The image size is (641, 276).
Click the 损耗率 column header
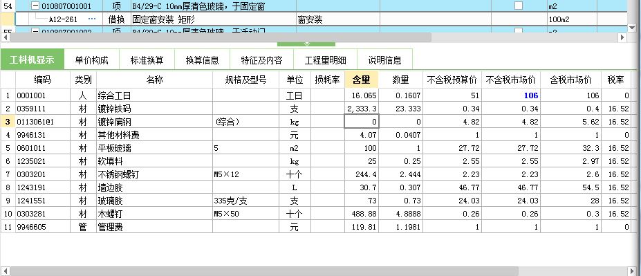[328, 80]
